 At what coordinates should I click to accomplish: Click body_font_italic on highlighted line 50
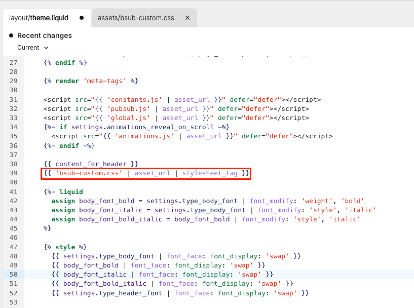click(x=95, y=275)
